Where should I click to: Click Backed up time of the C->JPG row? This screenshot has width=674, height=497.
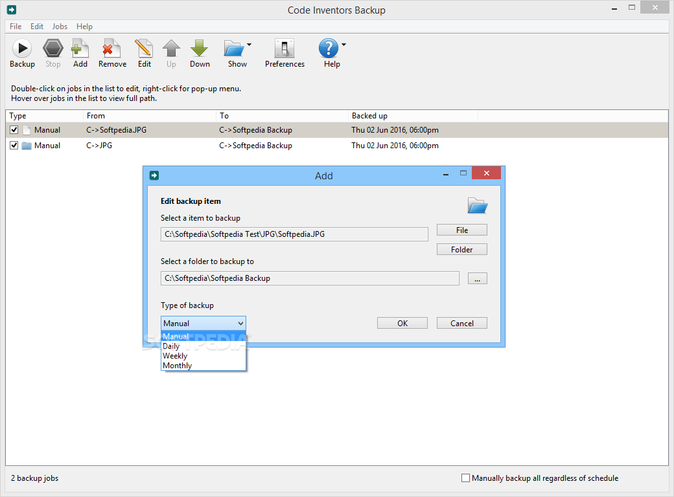395,146
